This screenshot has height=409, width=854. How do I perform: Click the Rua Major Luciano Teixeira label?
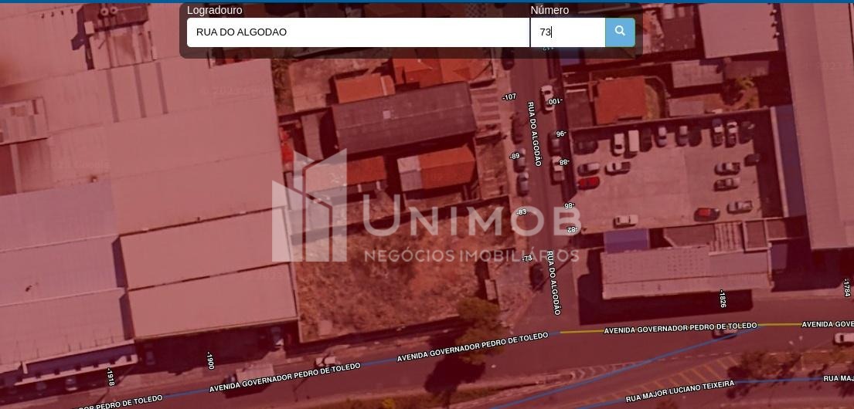click(x=680, y=390)
